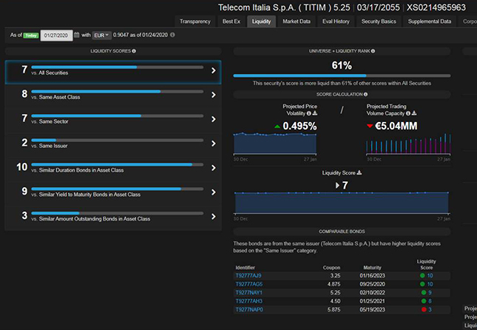Click the XS0214965963 ISIN in header
Image resolution: width=477 pixels, height=330 pixels.
[436, 7]
